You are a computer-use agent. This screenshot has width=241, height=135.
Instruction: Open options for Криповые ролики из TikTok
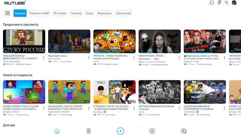(224, 58)
